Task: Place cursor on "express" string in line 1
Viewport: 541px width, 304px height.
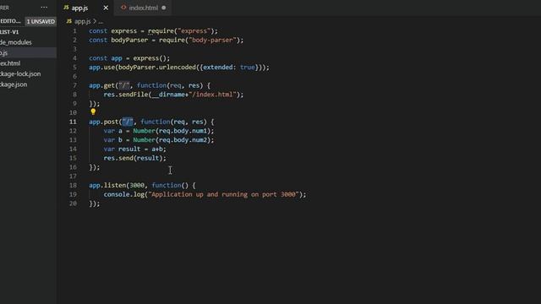Action: point(194,31)
